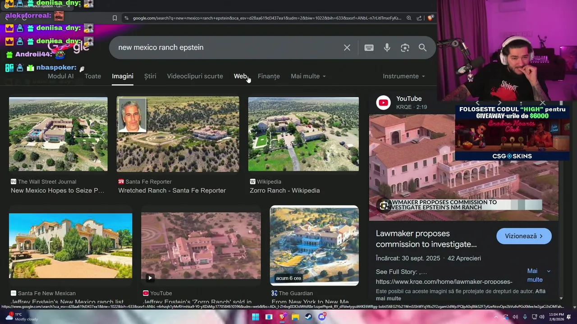Open Task View on the taskbar
Image resolution: width=577 pixels, height=324 pixels.
click(x=269, y=317)
